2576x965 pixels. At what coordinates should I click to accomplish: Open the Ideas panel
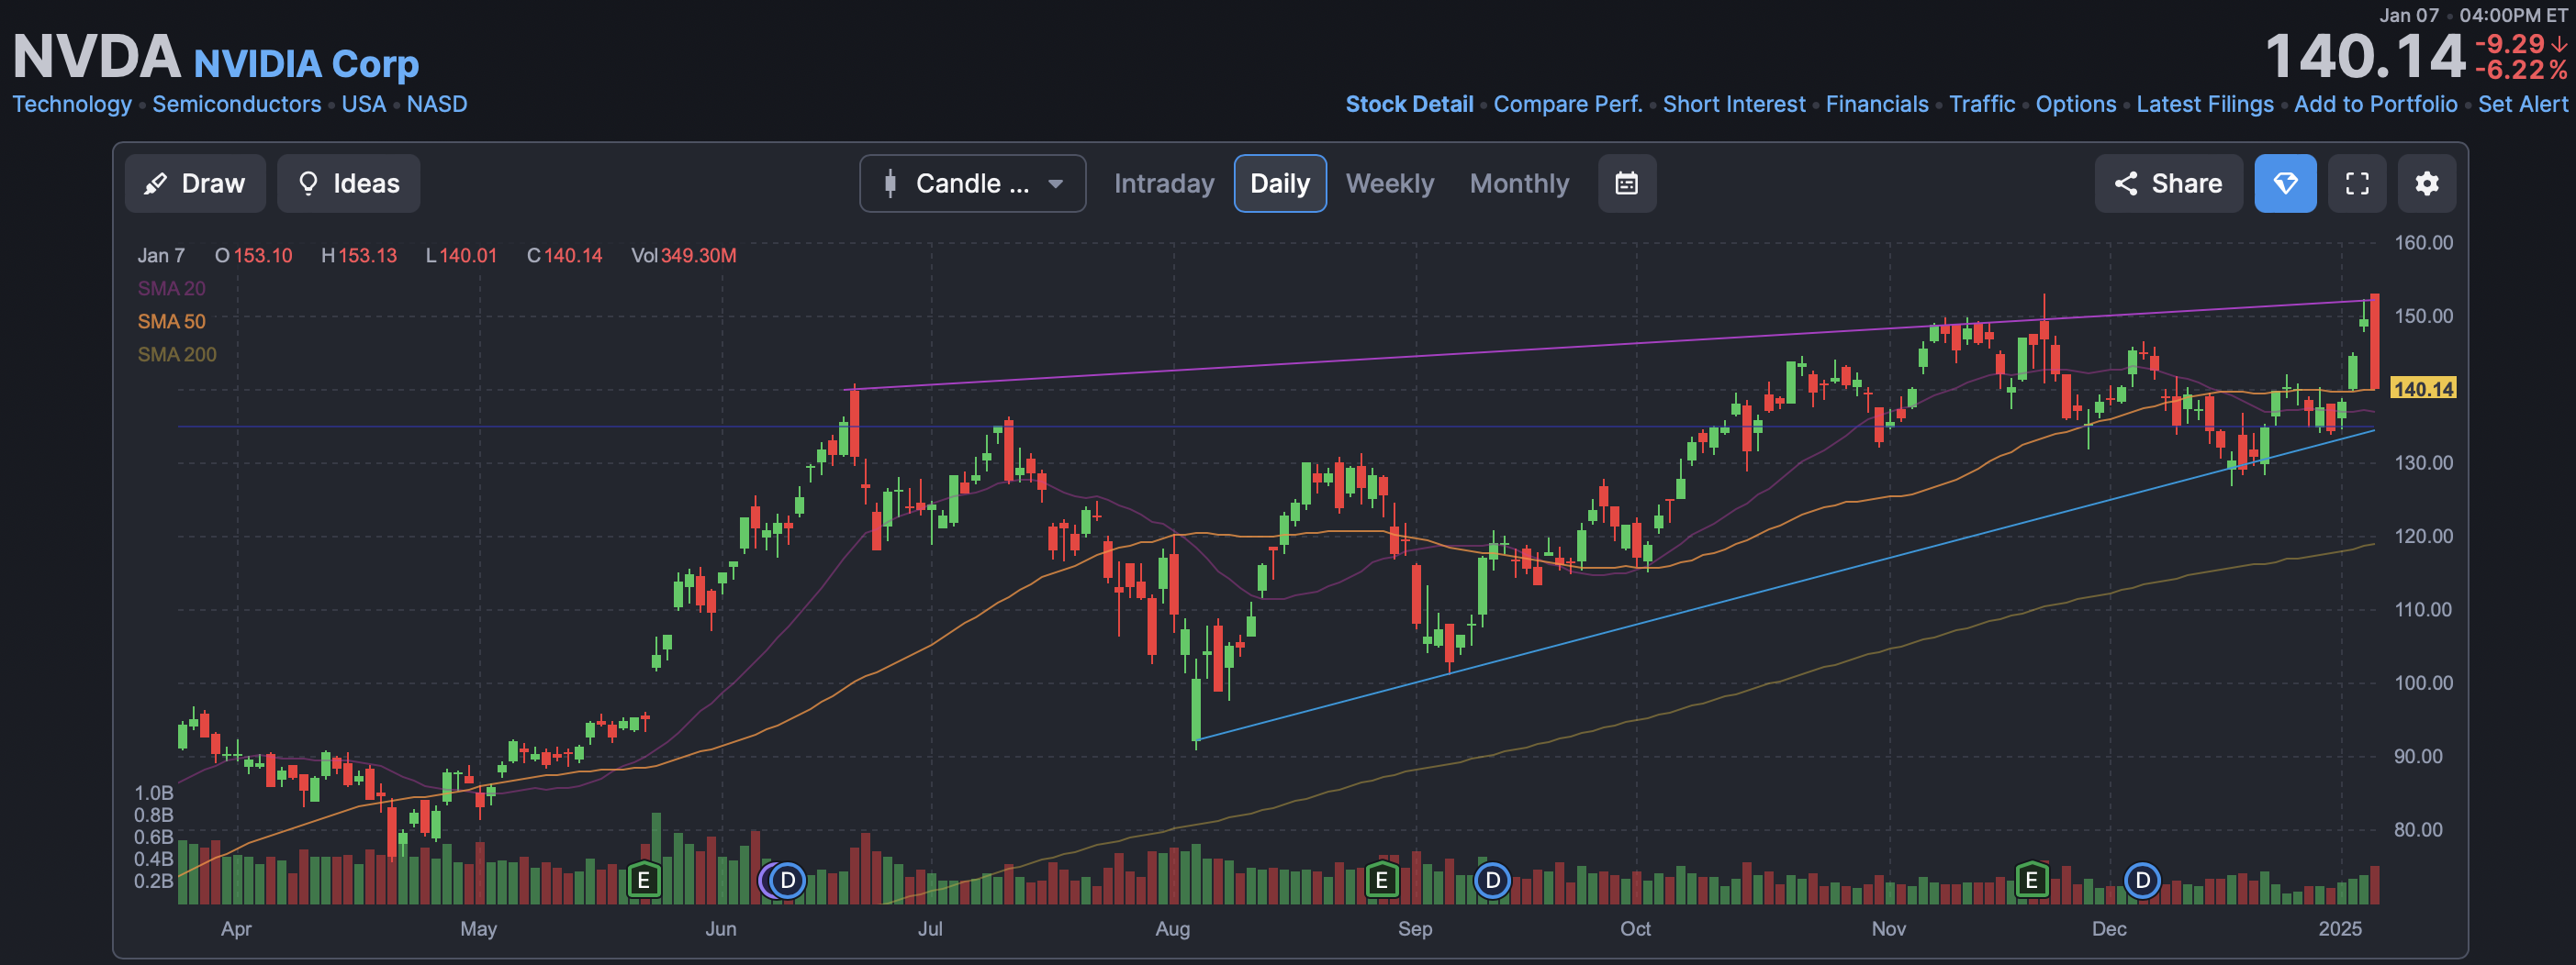[349, 183]
